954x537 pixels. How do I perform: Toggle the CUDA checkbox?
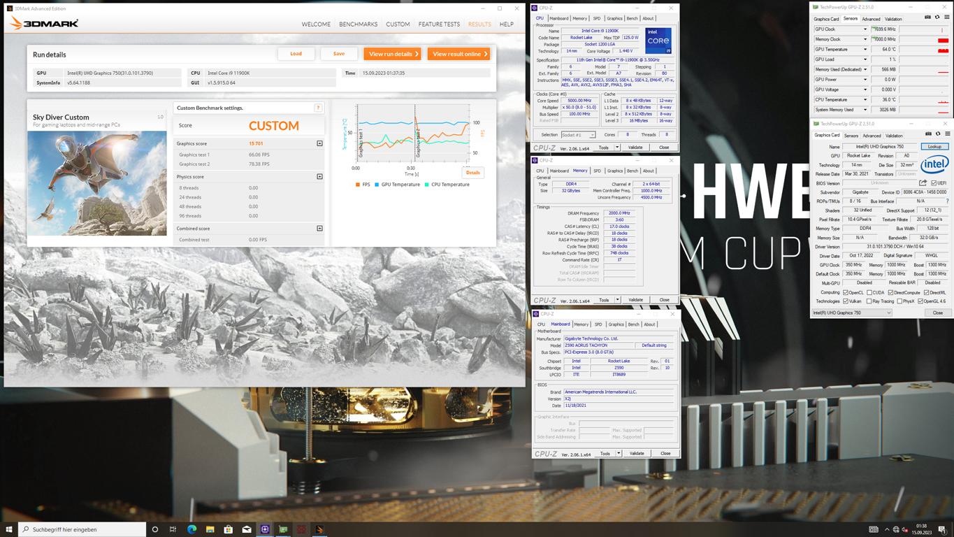coord(869,292)
